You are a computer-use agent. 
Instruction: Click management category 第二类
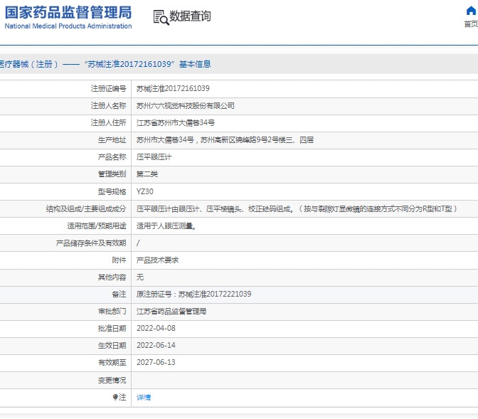(147, 174)
